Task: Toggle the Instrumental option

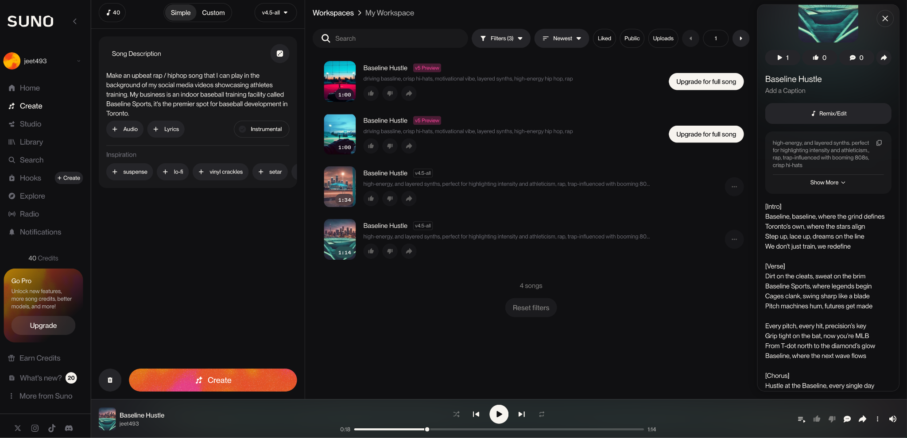Action: click(x=261, y=129)
